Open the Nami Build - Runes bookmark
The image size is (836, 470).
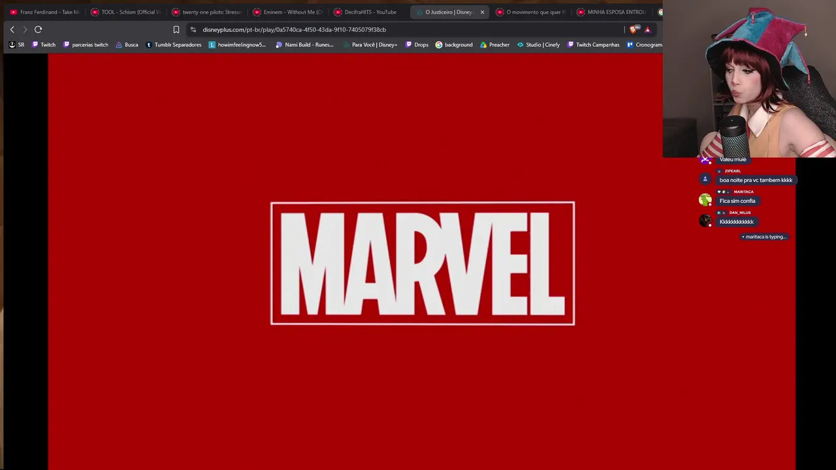pos(304,45)
